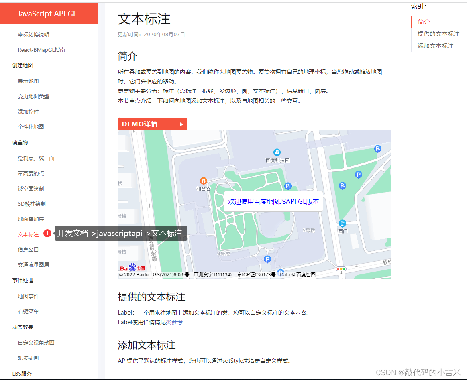Select 展示地图 in the sidebar

tap(28, 81)
